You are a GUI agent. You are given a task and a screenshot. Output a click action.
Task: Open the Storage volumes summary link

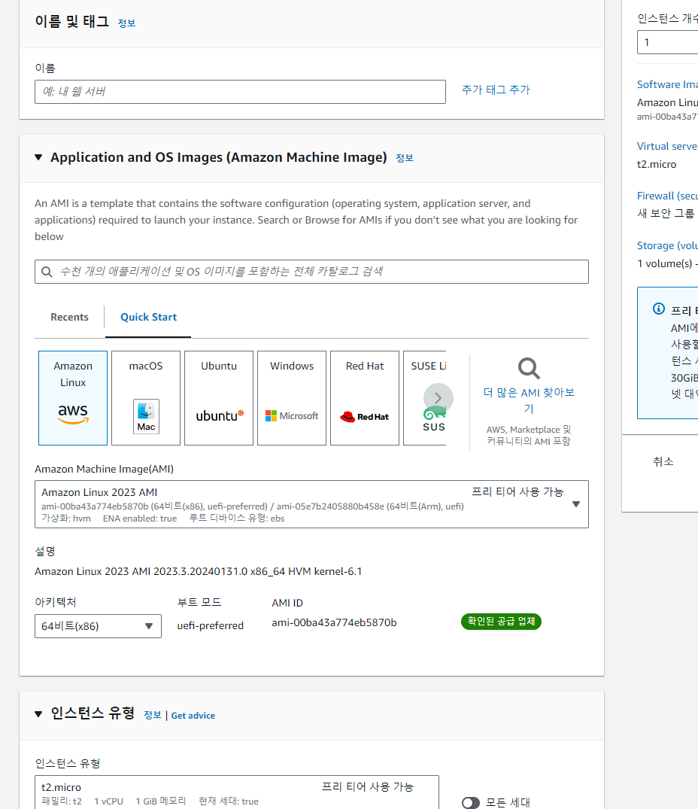click(x=667, y=245)
